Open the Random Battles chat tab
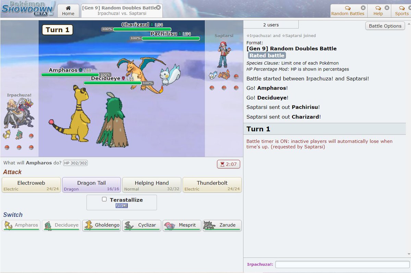This screenshot has width=411, height=273. coord(348,11)
